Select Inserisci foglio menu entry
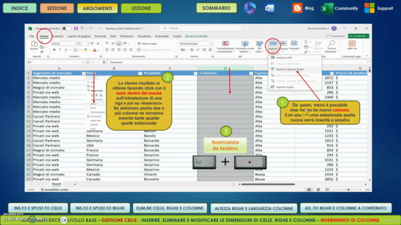The width and height of the screenshot is (401, 225). click(294, 87)
